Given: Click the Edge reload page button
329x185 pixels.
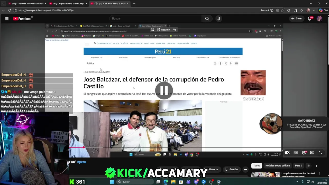Looking at the screenshot, I should [10, 10].
